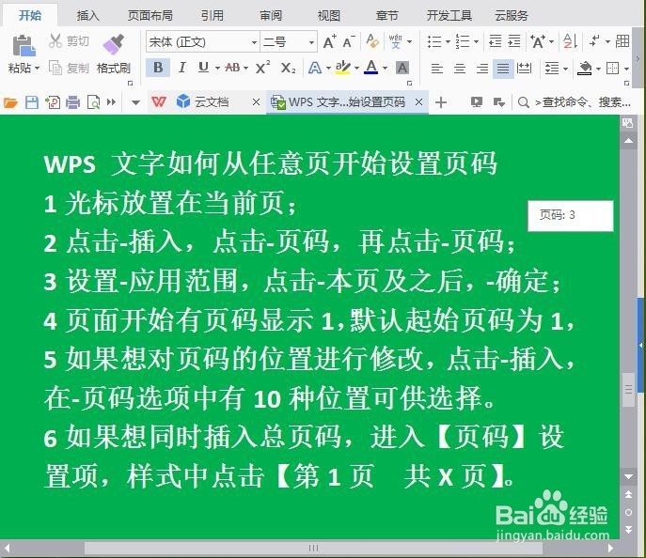This screenshot has height=558, width=646.
Task: Click the horizontal scrollbar right arrow
Action: coord(610,548)
